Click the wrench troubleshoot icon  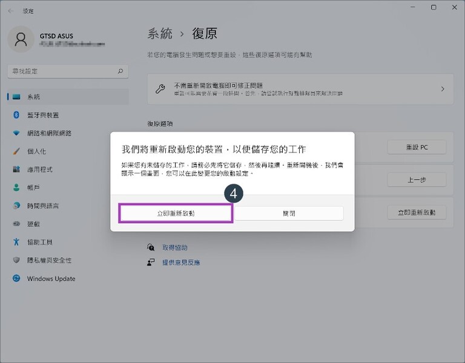(160, 89)
